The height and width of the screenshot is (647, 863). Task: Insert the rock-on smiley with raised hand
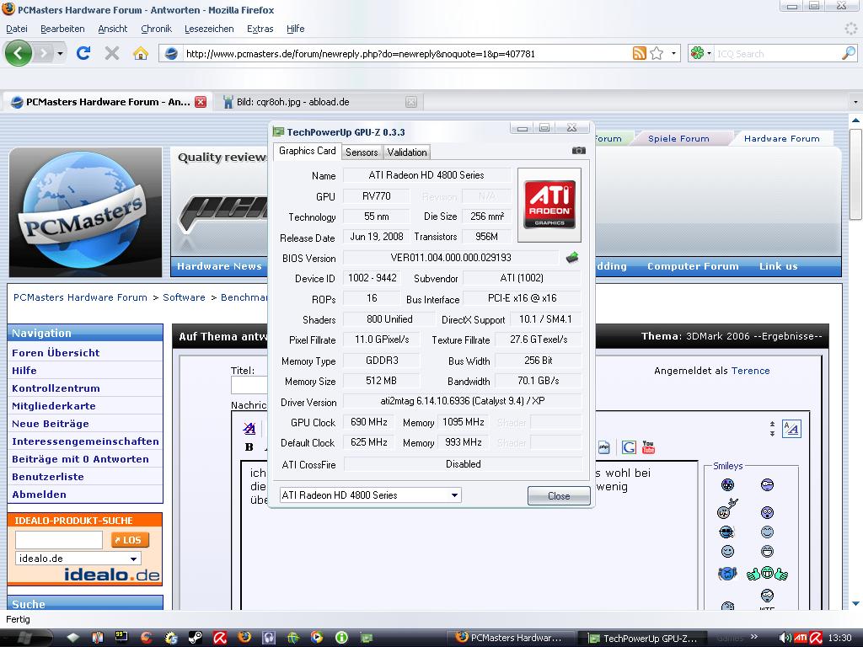(727, 509)
